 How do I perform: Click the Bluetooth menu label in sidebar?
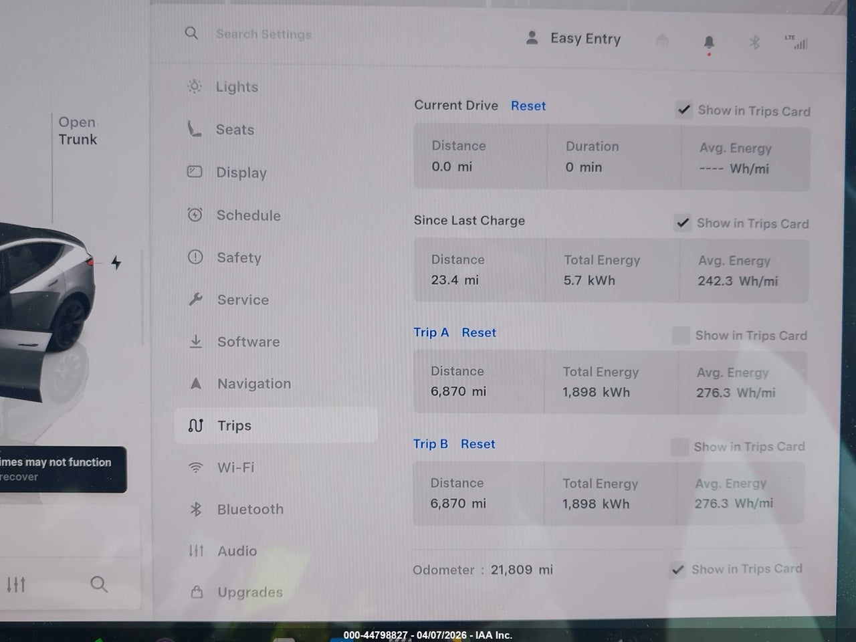(x=251, y=510)
